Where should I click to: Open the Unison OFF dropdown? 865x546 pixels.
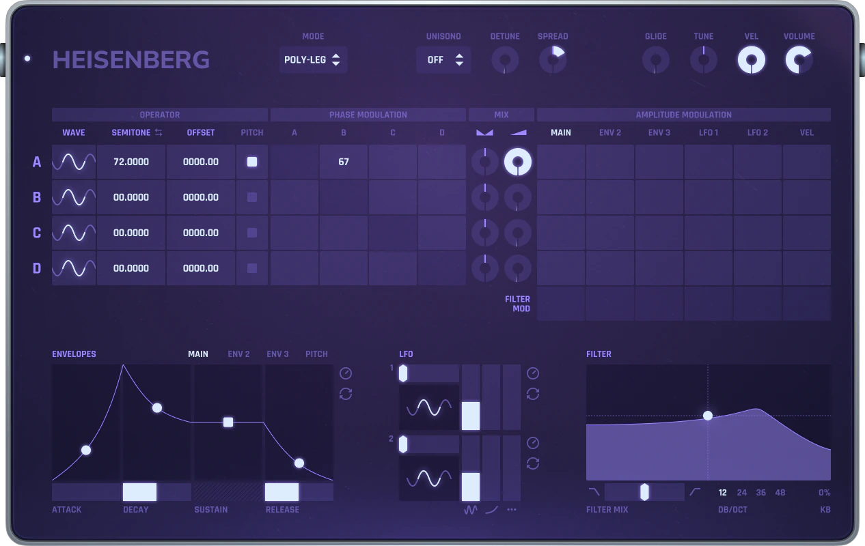coord(443,60)
